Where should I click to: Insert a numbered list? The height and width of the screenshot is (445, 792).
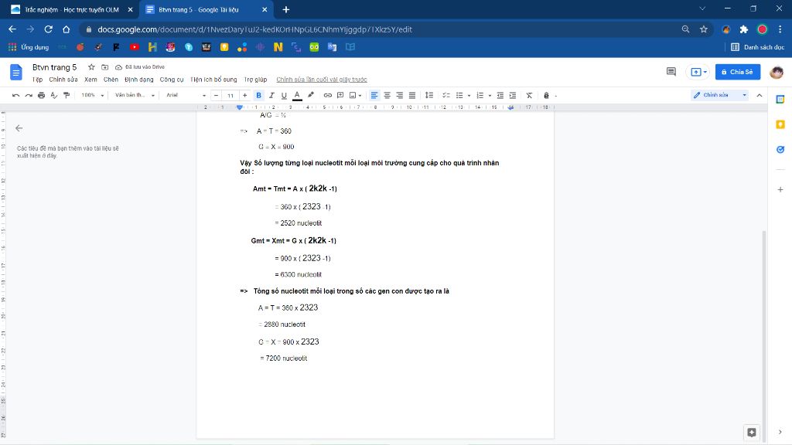click(x=480, y=95)
